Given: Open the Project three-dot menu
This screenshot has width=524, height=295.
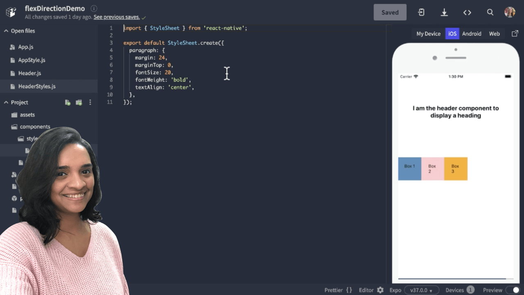Looking at the screenshot, I should point(90,102).
